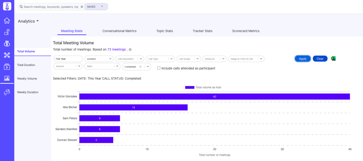Show the info tooltip beside 73 meetings
This screenshot has height=161, width=363.
pyautogui.click(x=130, y=50)
